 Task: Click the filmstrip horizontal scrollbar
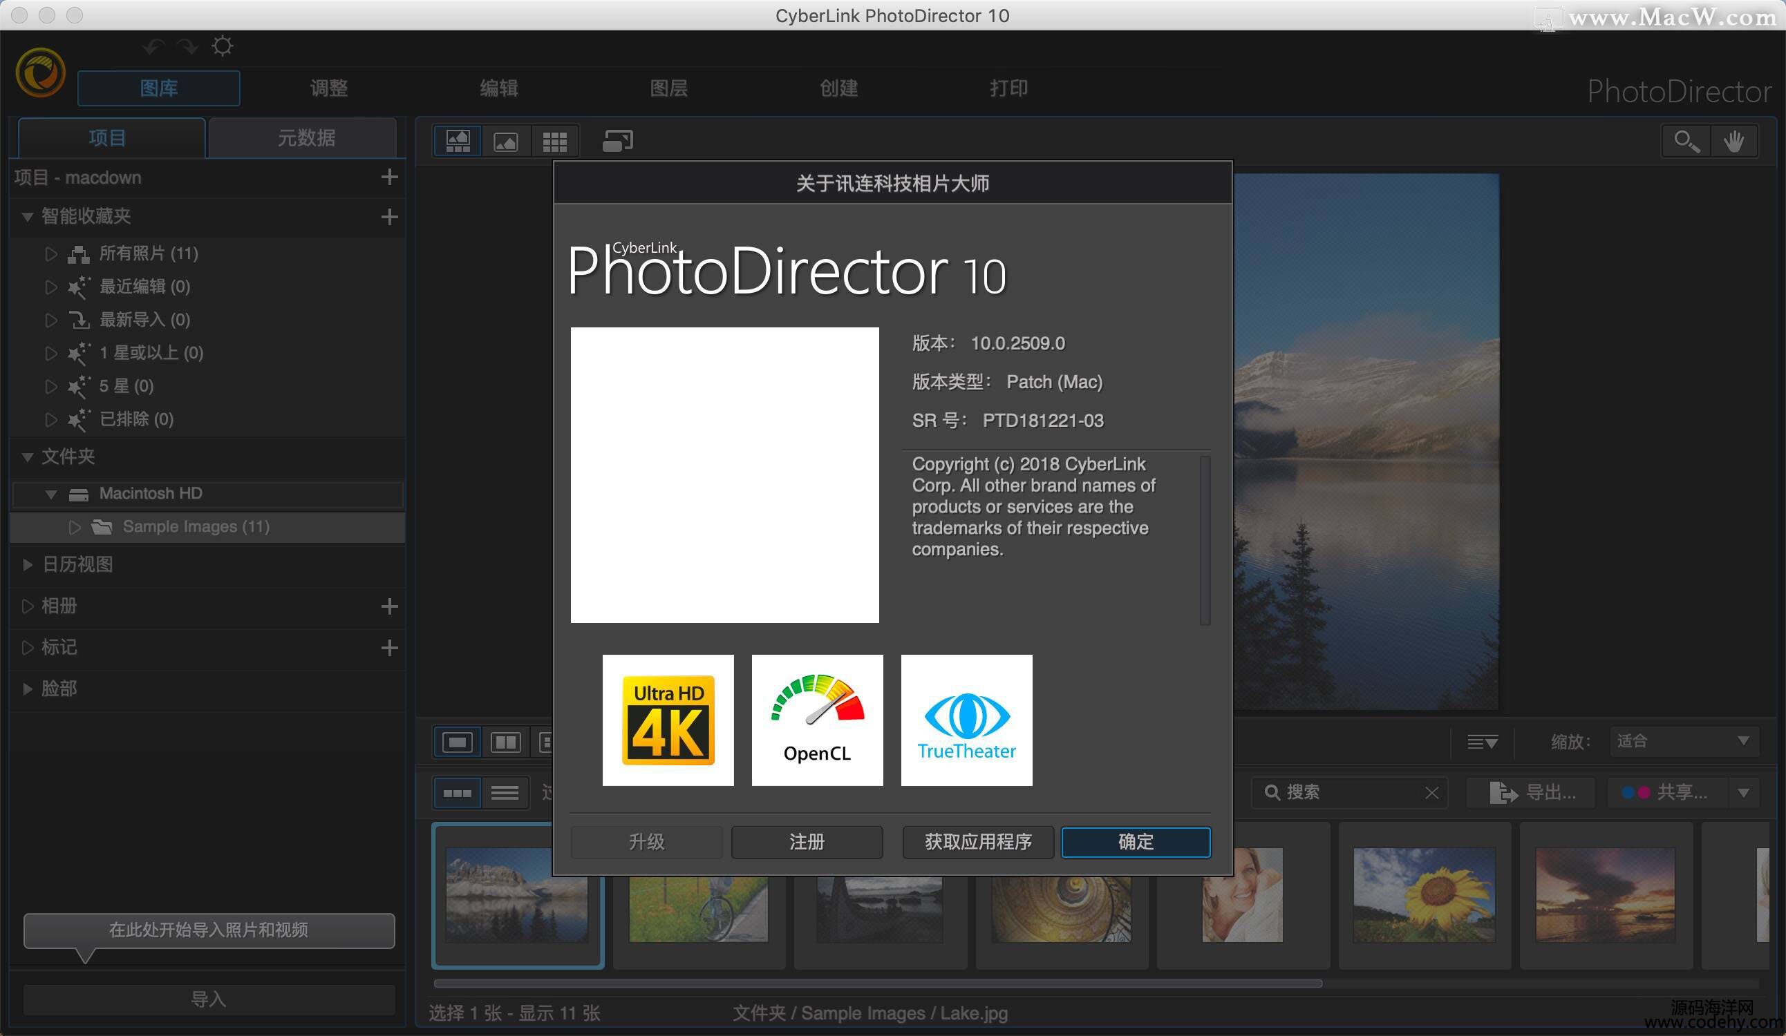pos(877,984)
